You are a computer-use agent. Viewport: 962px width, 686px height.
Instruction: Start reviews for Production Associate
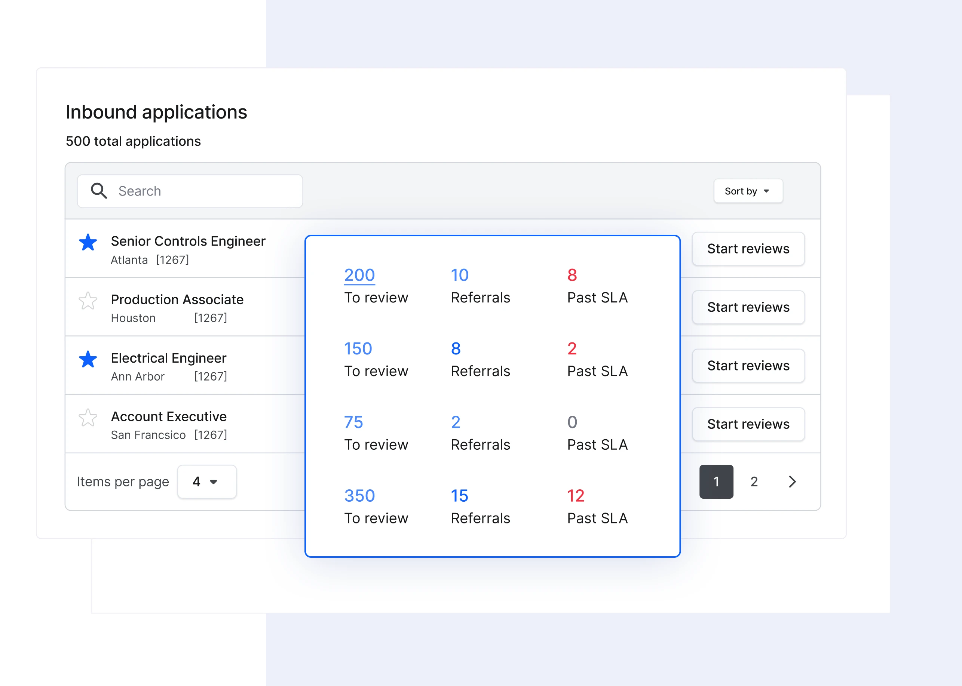coord(748,307)
